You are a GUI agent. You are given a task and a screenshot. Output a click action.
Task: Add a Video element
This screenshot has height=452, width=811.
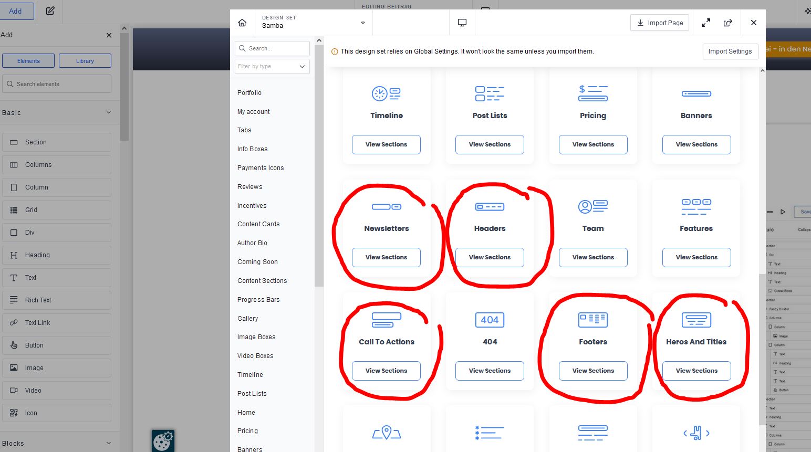[x=57, y=391]
